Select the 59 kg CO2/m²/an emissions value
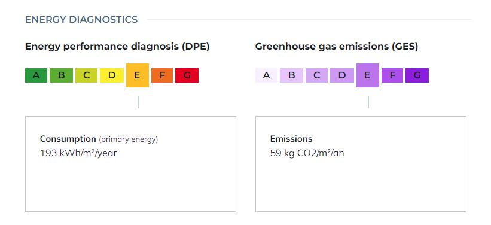 click(x=307, y=153)
